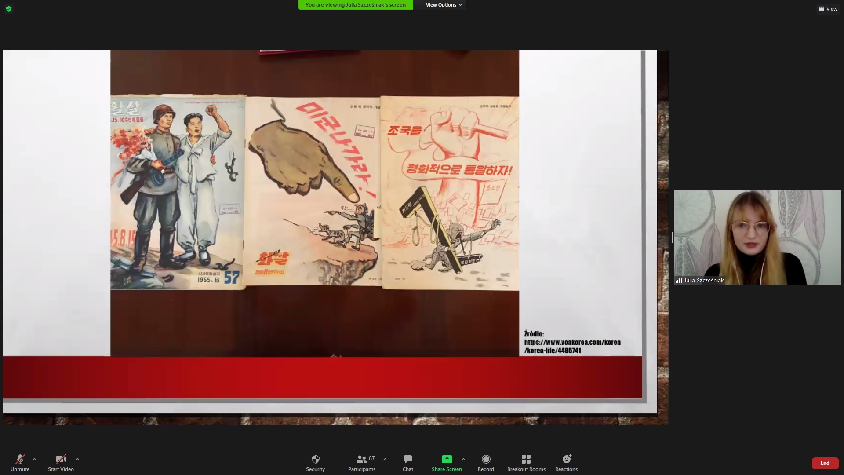
Task: Open the Chat panel
Action: (x=407, y=463)
